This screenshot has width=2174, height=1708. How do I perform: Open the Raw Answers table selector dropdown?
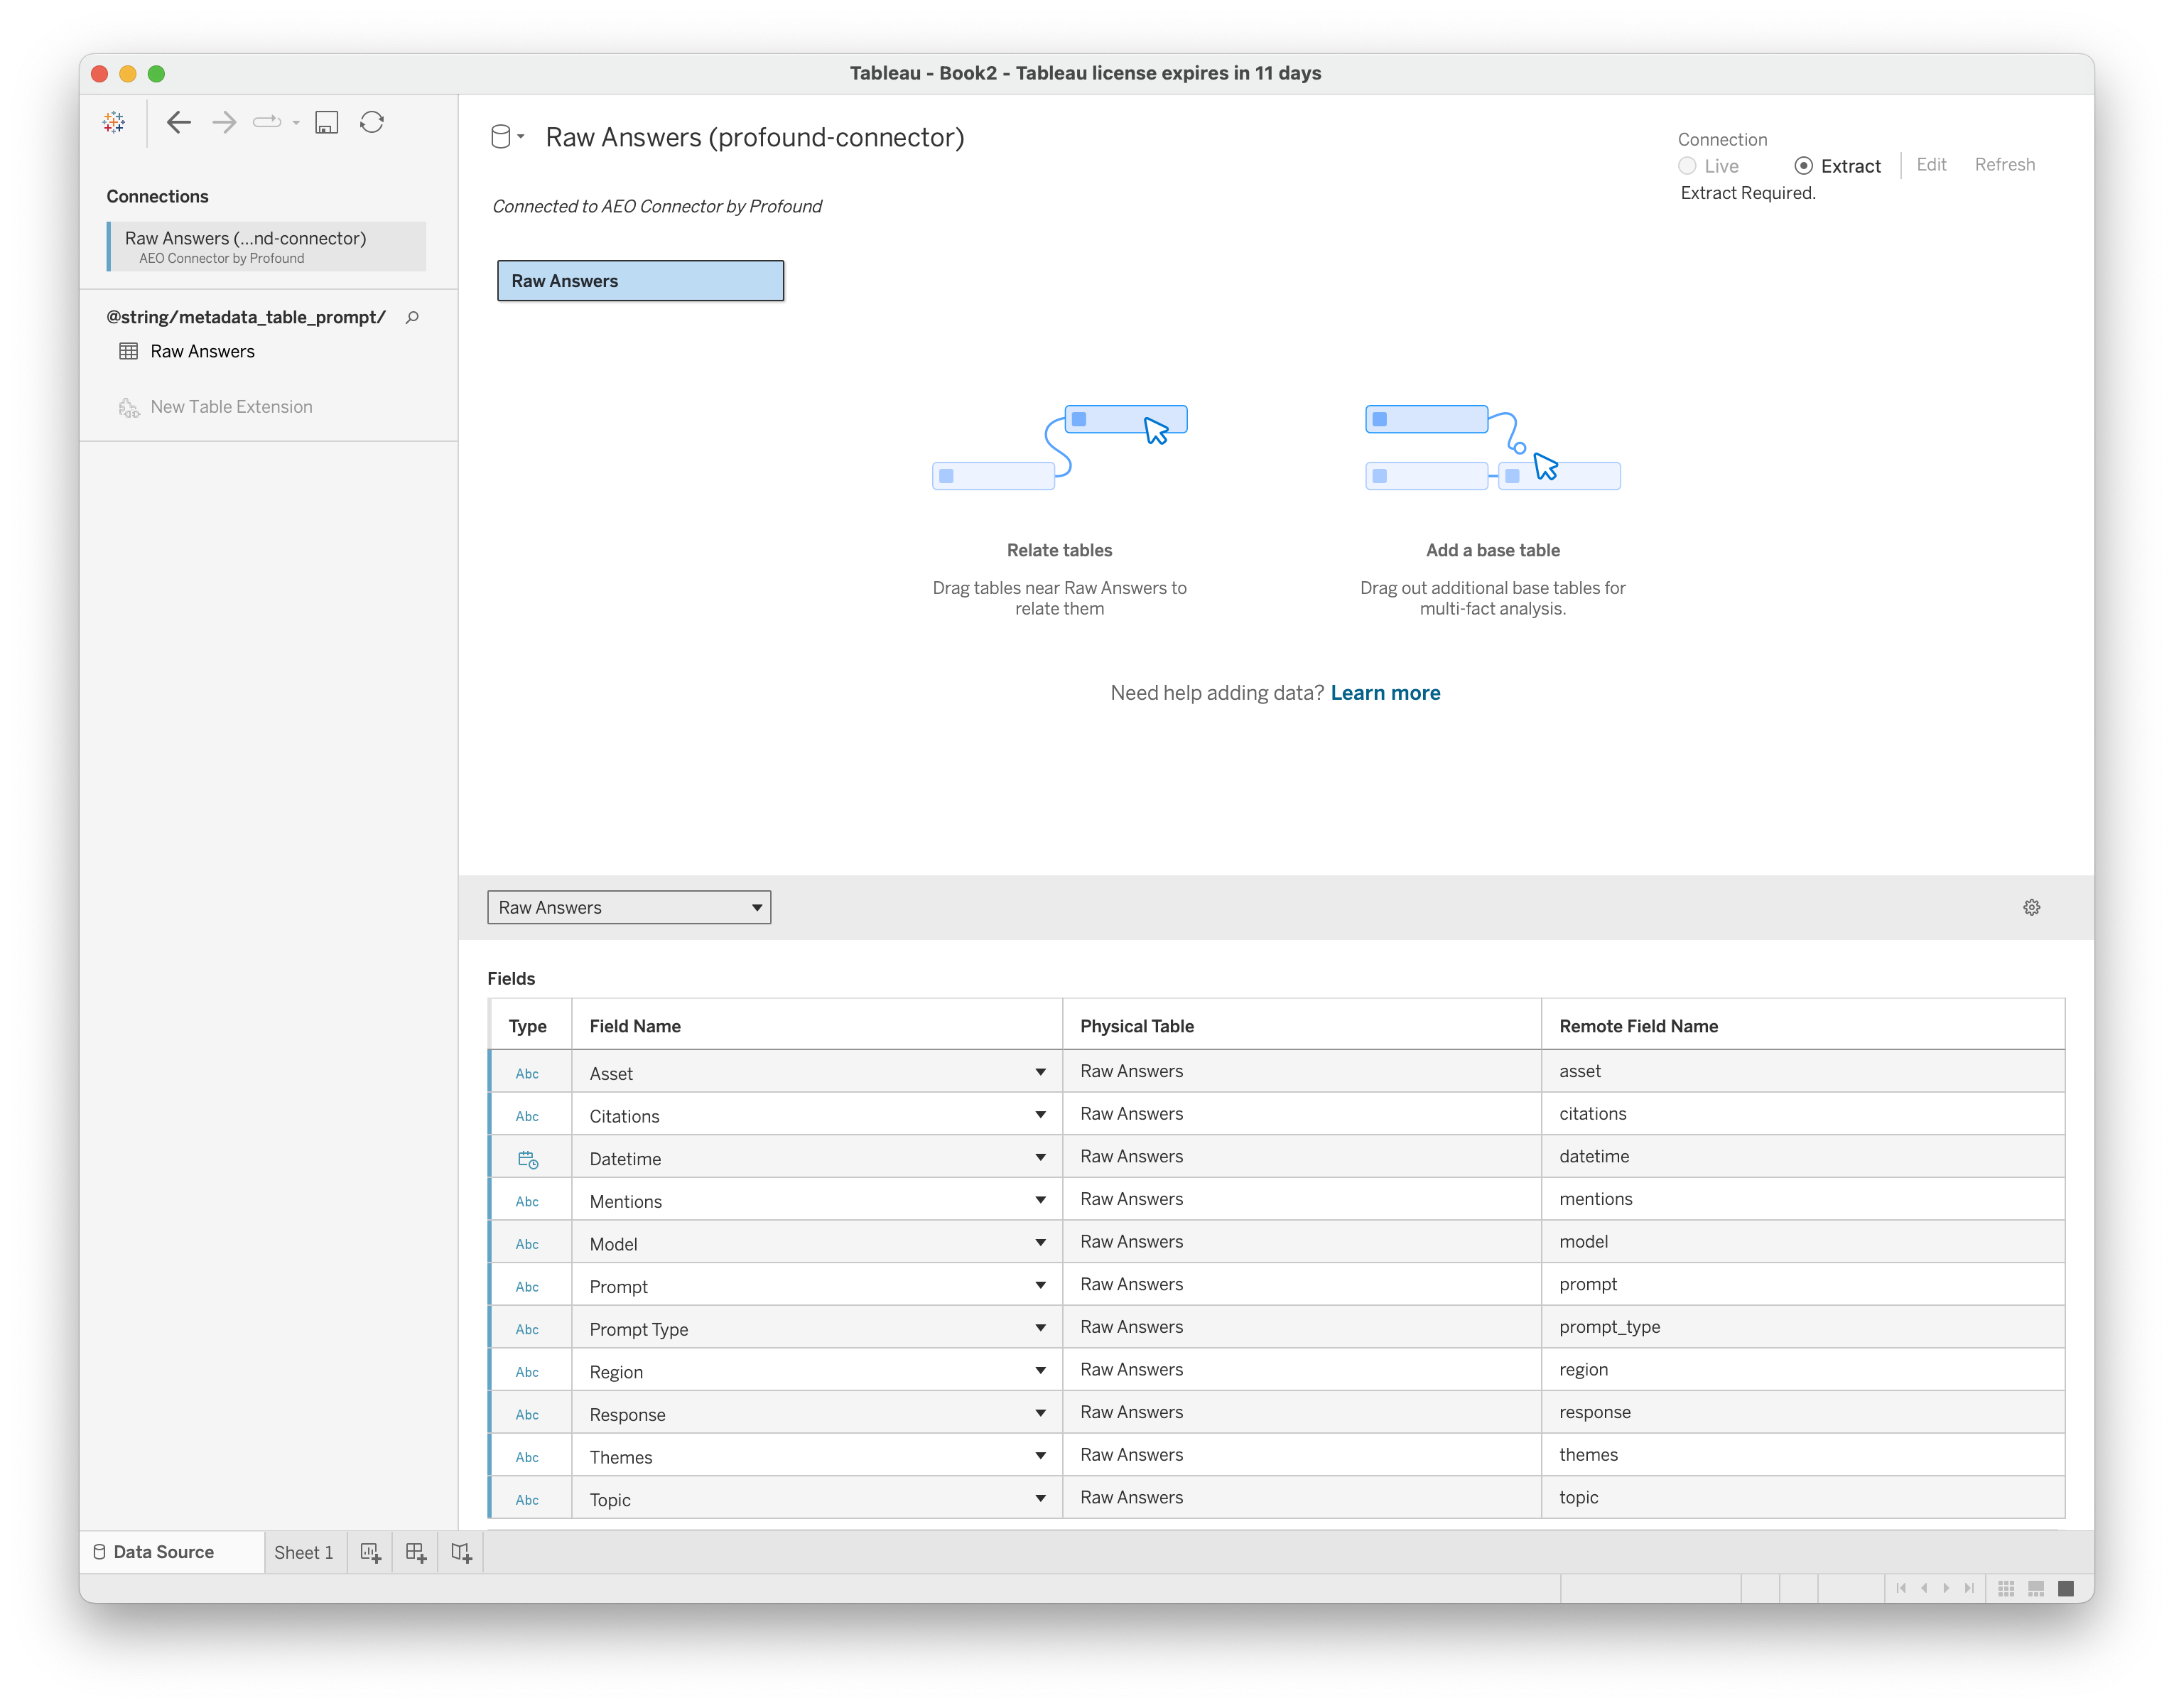(629, 907)
